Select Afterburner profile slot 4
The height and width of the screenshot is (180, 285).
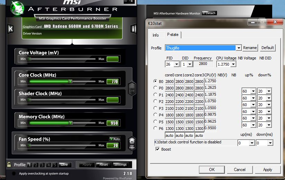tap(48, 165)
